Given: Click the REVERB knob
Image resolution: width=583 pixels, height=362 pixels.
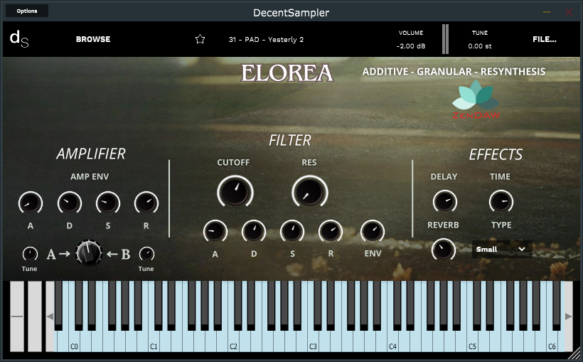Looking at the screenshot, I should [443, 249].
